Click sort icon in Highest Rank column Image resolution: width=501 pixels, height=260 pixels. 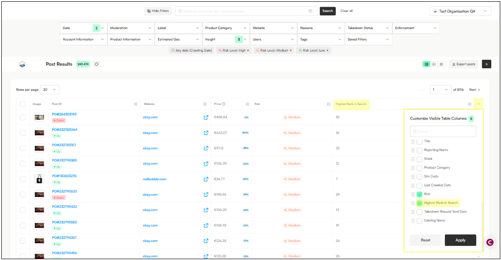coord(470,104)
